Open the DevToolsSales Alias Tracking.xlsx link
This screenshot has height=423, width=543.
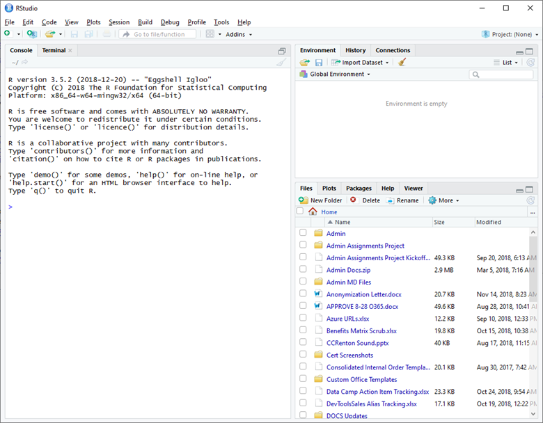[x=371, y=404]
